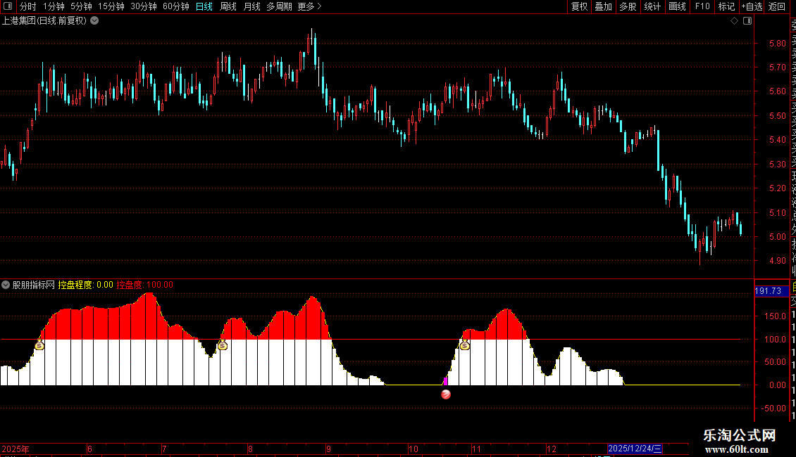The width and height of the screenshot is (796, 457).
Task: Click the panel layout icon at top-left
Action: 8,6
